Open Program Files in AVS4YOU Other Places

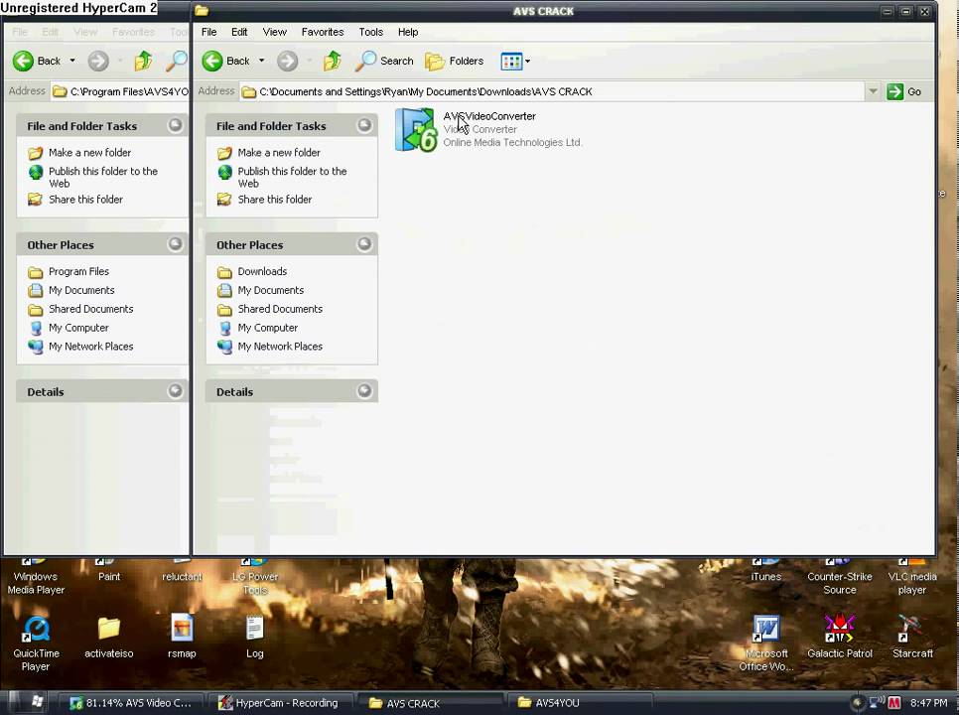tap(78, 271)
